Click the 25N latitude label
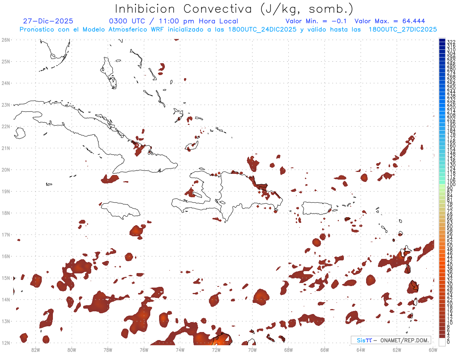Viewport: 460px width, 355px height. point(6,61)
